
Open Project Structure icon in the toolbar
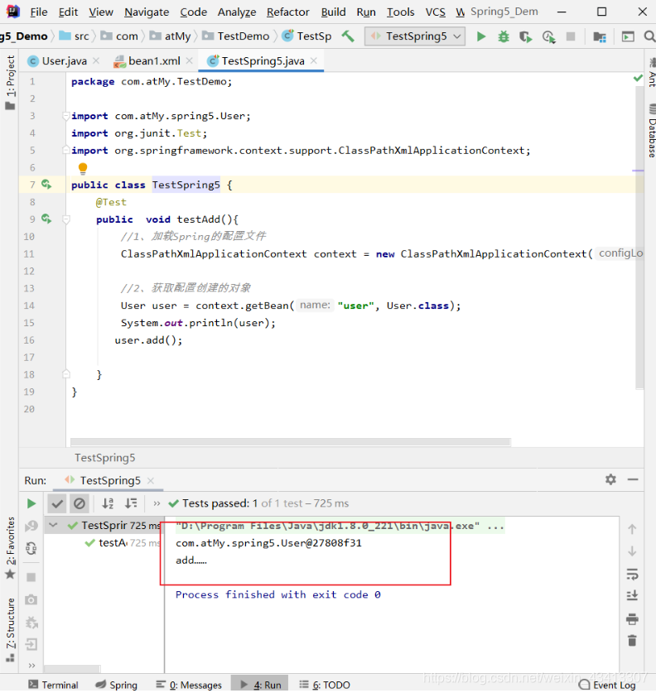(x=600, y=36)
